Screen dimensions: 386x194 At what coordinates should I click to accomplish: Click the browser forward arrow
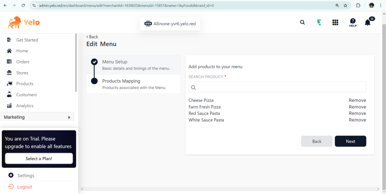(14, 5)
